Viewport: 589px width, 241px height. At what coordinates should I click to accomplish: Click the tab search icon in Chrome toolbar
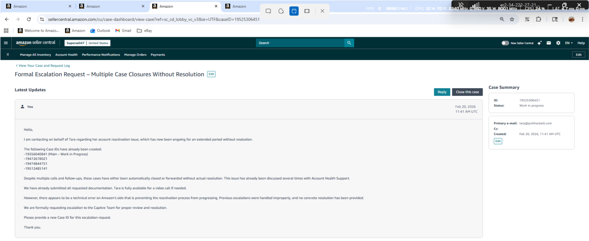point(555,19)
